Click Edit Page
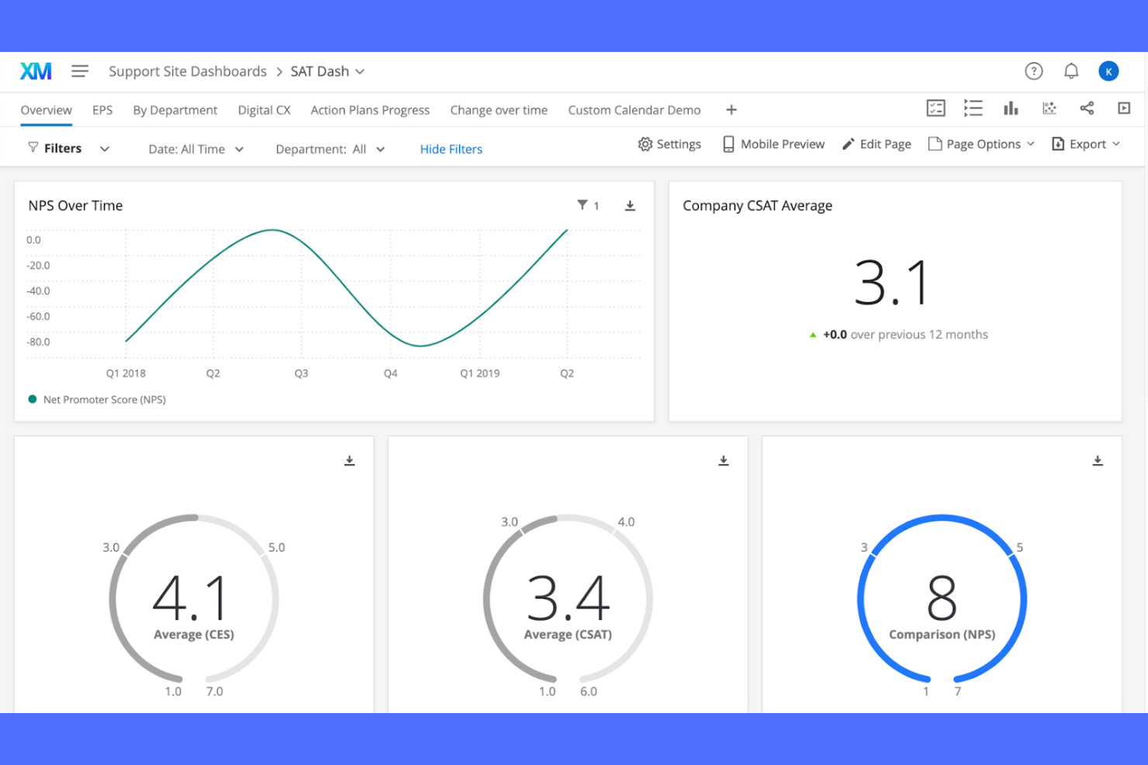Image resolution: width=1148 pixels, height=765 pixels. pos(877,143)
